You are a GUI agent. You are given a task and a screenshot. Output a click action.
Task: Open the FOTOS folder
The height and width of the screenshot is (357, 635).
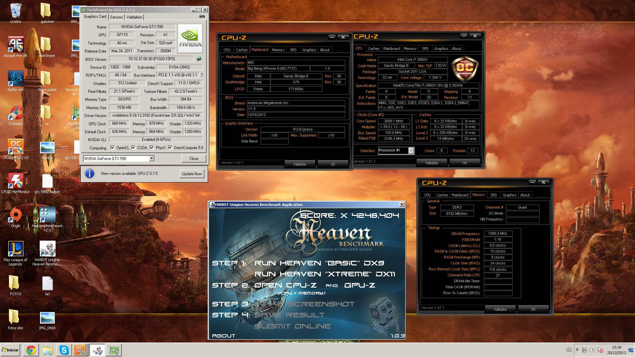pos(15,286)
